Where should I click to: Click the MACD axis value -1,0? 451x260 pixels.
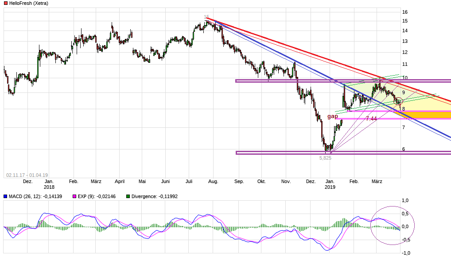[405, 253]
